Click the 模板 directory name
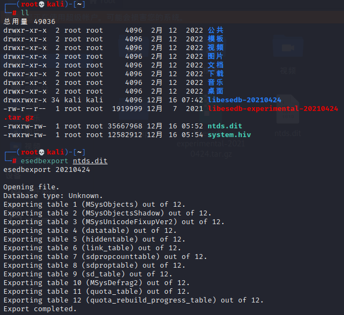 pyautogui.click(x=215, y=39)
